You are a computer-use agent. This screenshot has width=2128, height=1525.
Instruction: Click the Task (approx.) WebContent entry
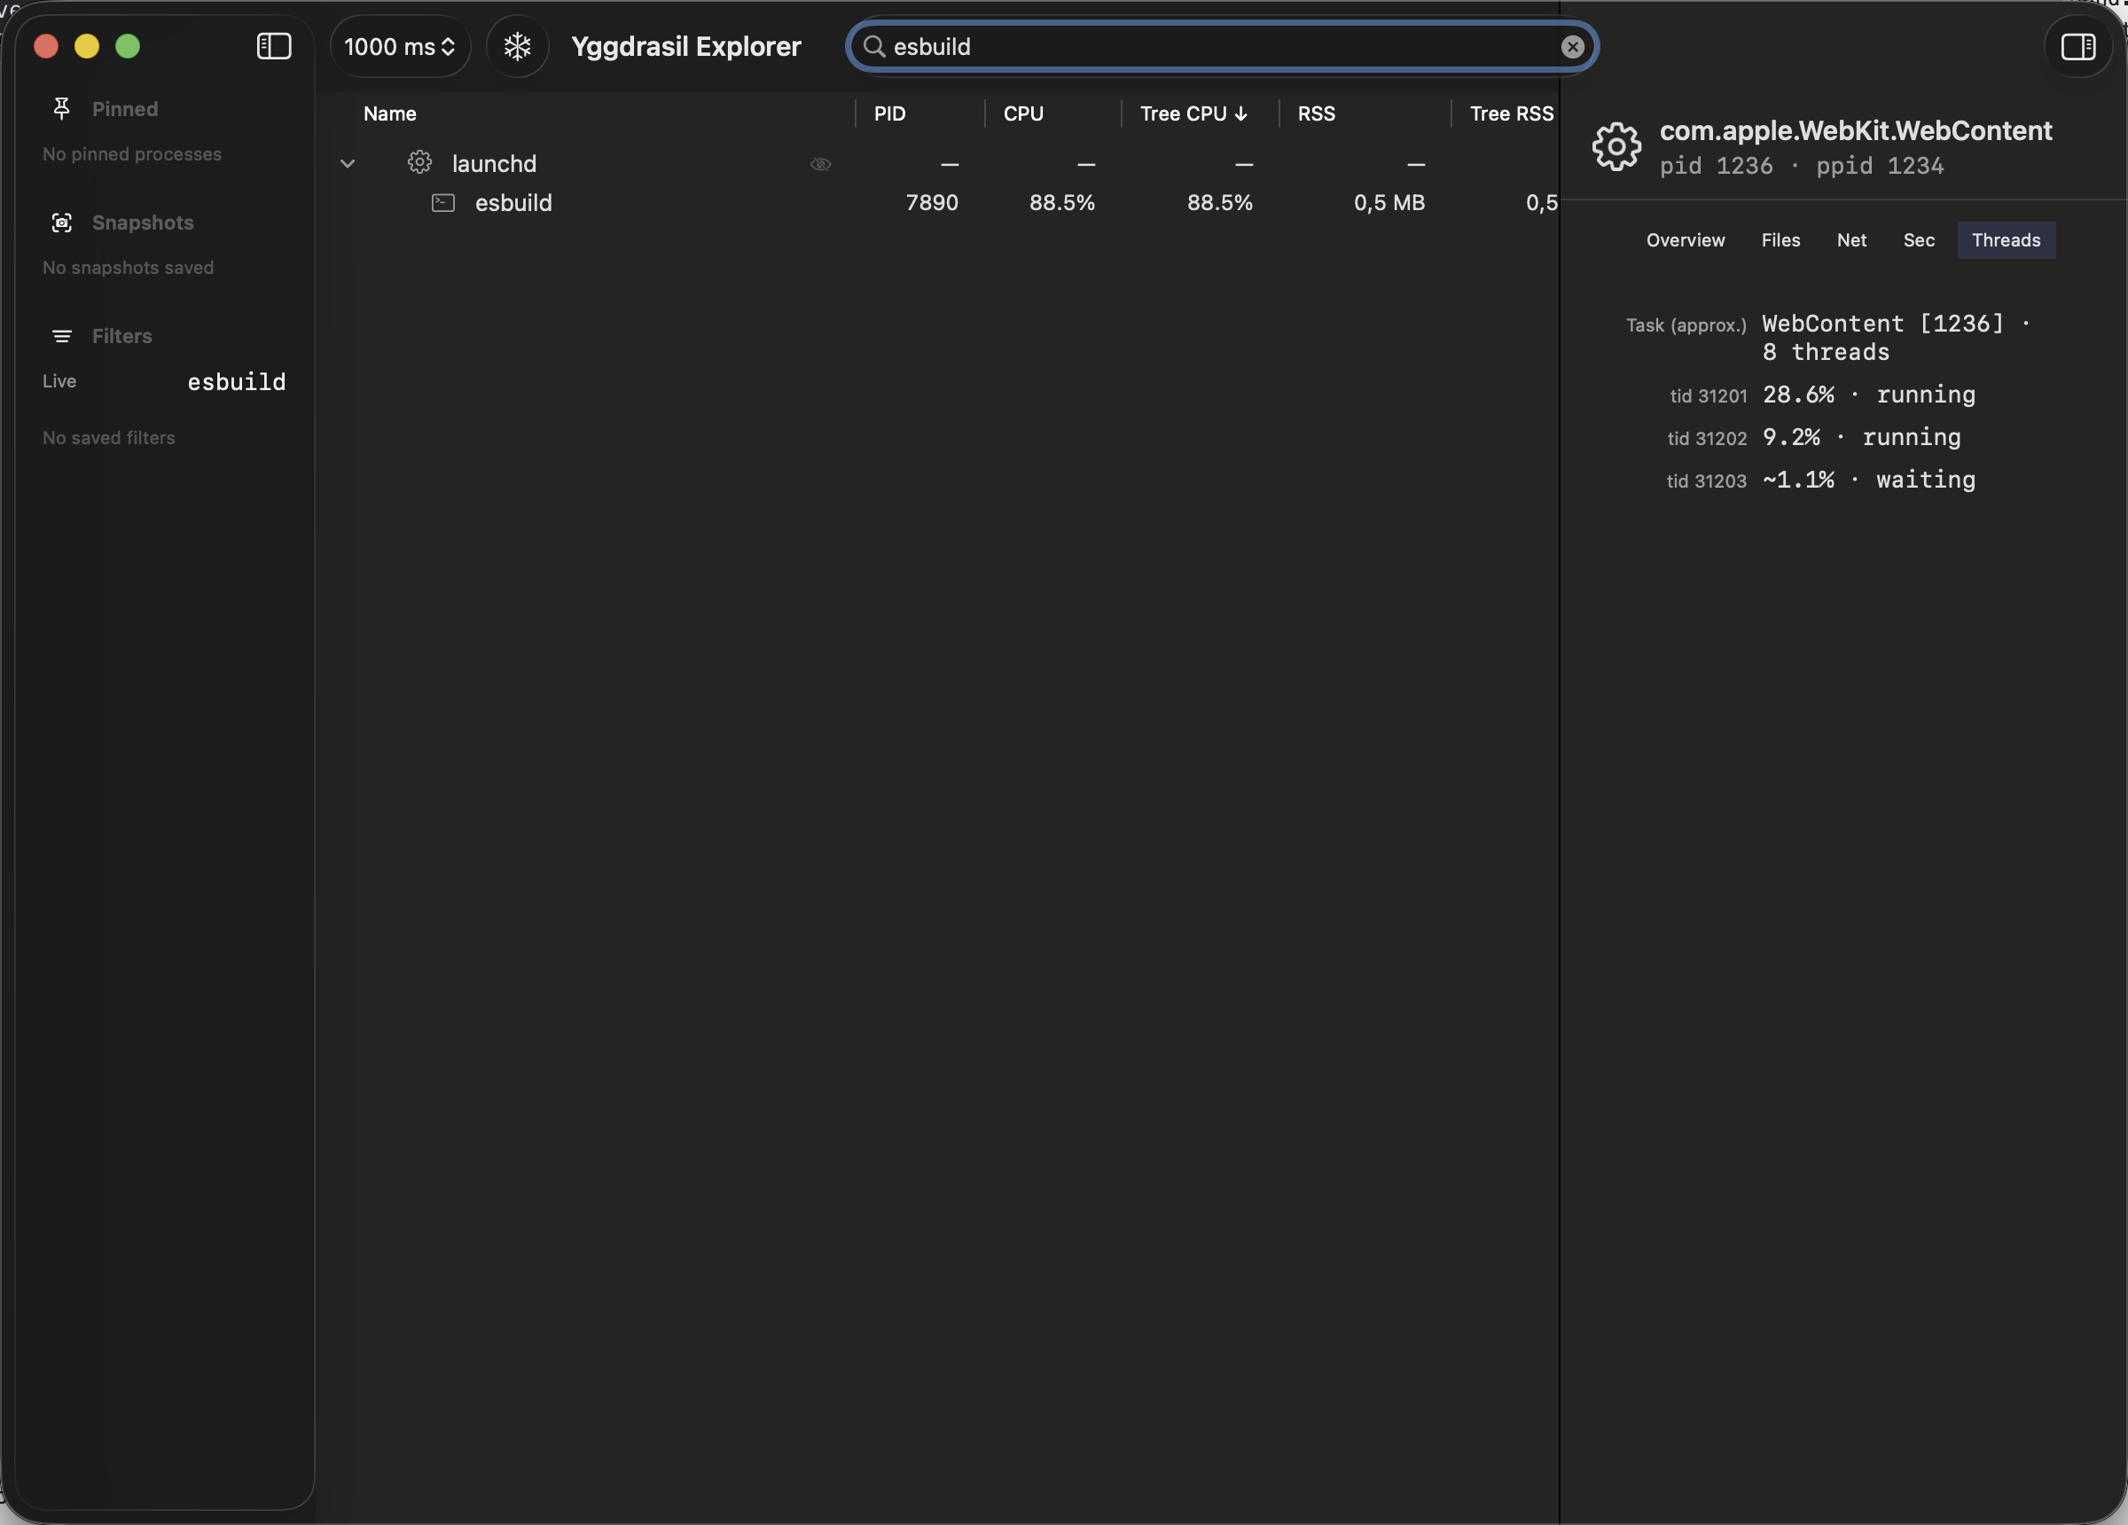pyautogui.click(x=1827, y=338)
